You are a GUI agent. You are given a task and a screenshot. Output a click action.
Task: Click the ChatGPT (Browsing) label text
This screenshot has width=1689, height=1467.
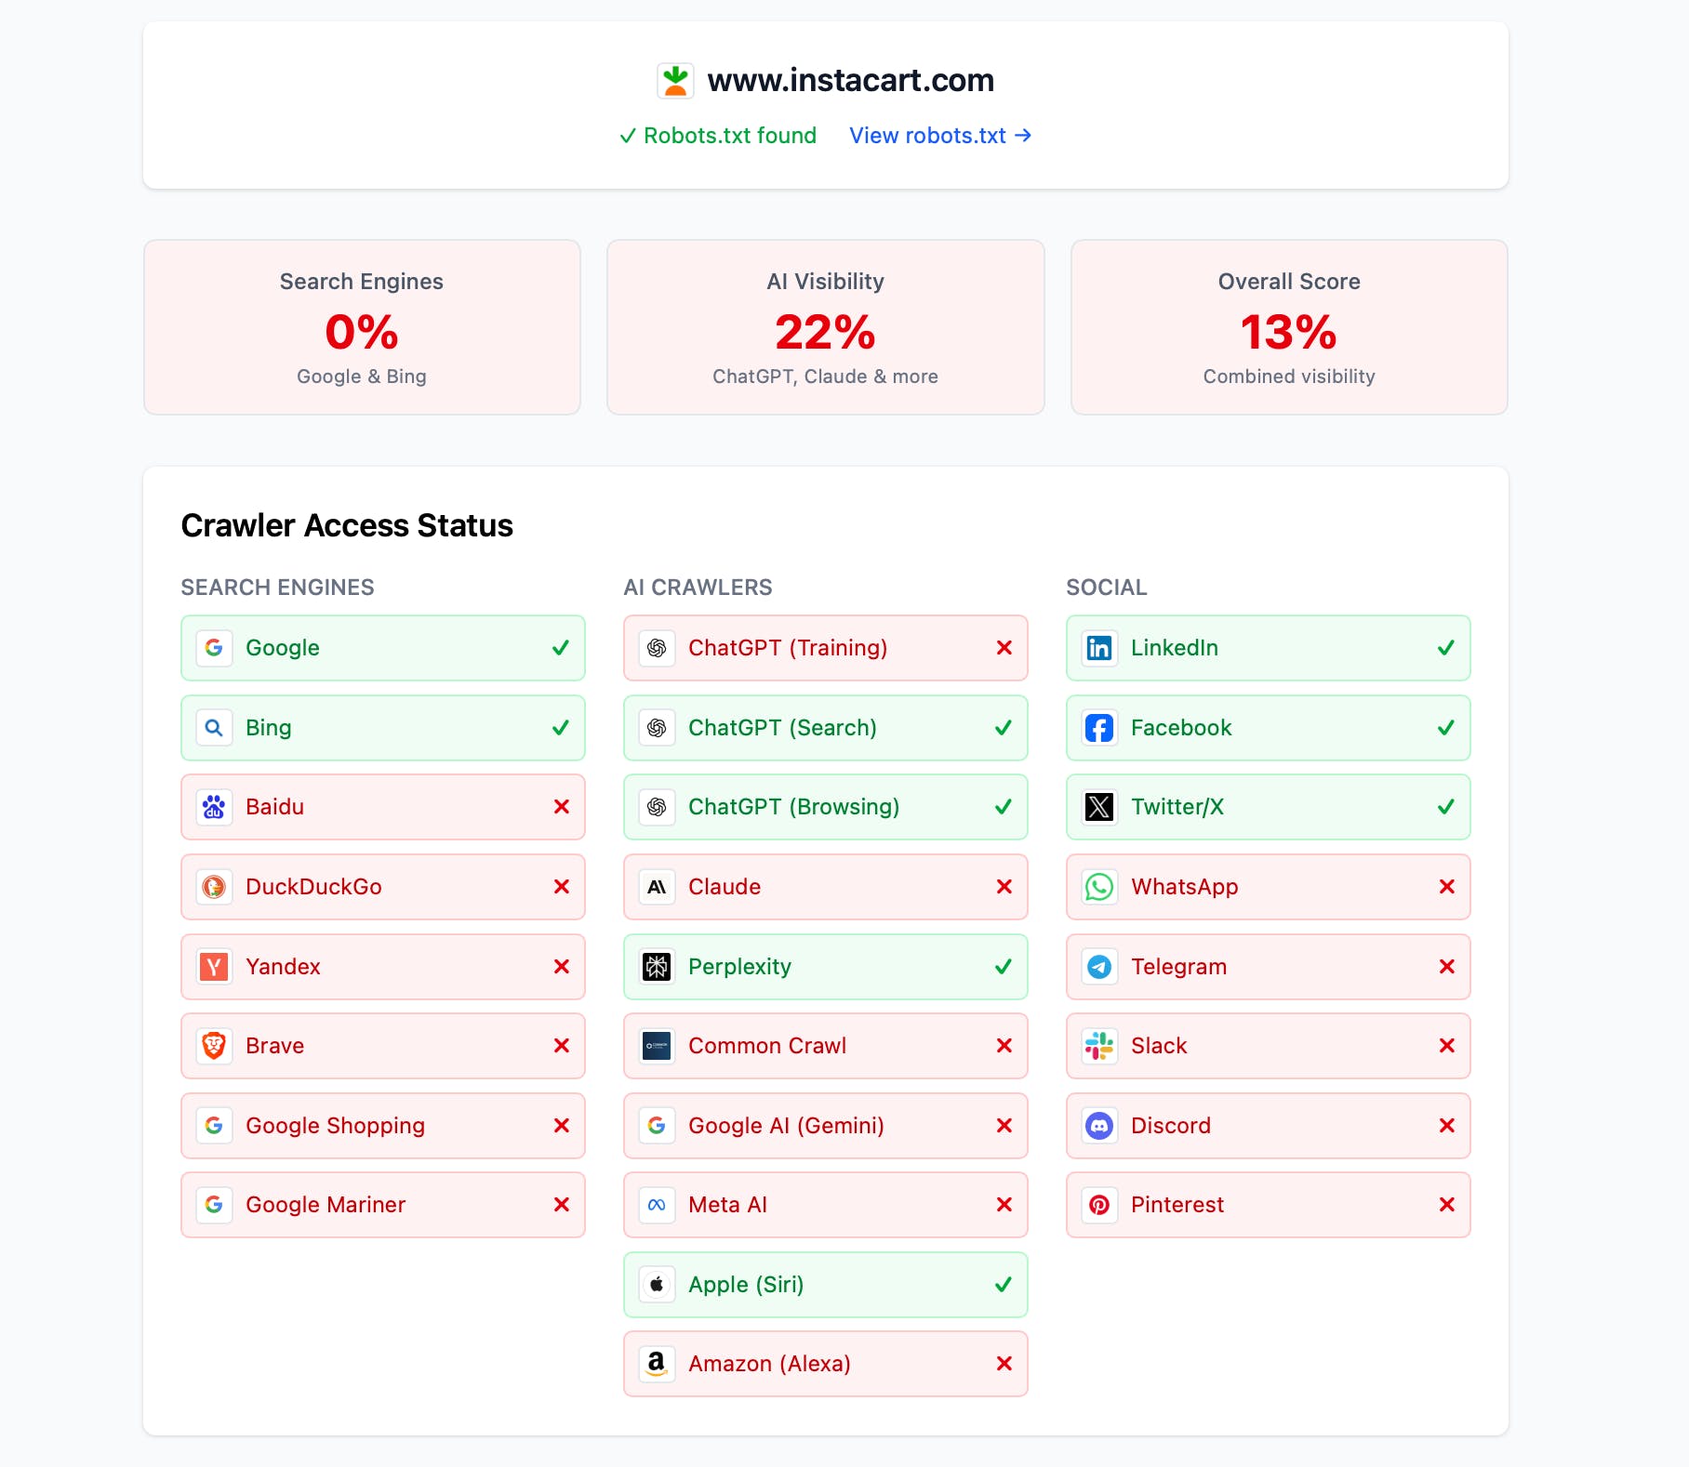[793, 807]
